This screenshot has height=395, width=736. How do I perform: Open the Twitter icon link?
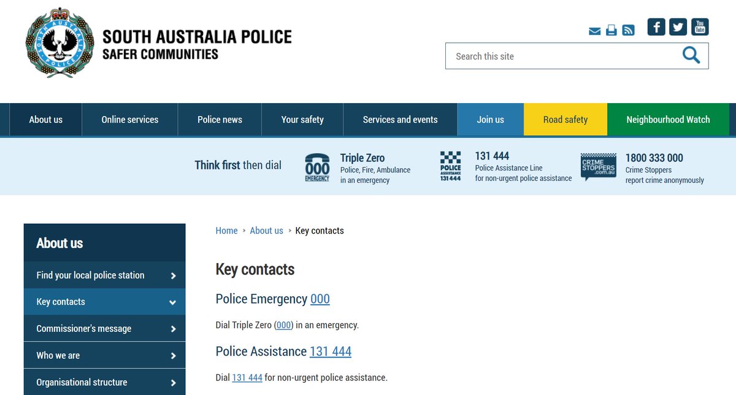pyautogui.click(x=678, y=27)
